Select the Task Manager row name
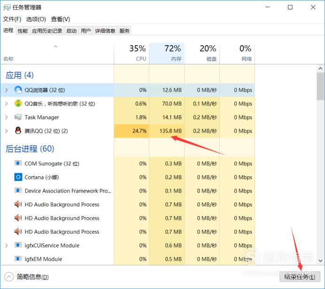Viewport: 325px width, 289px height. [x=42, y=117]
